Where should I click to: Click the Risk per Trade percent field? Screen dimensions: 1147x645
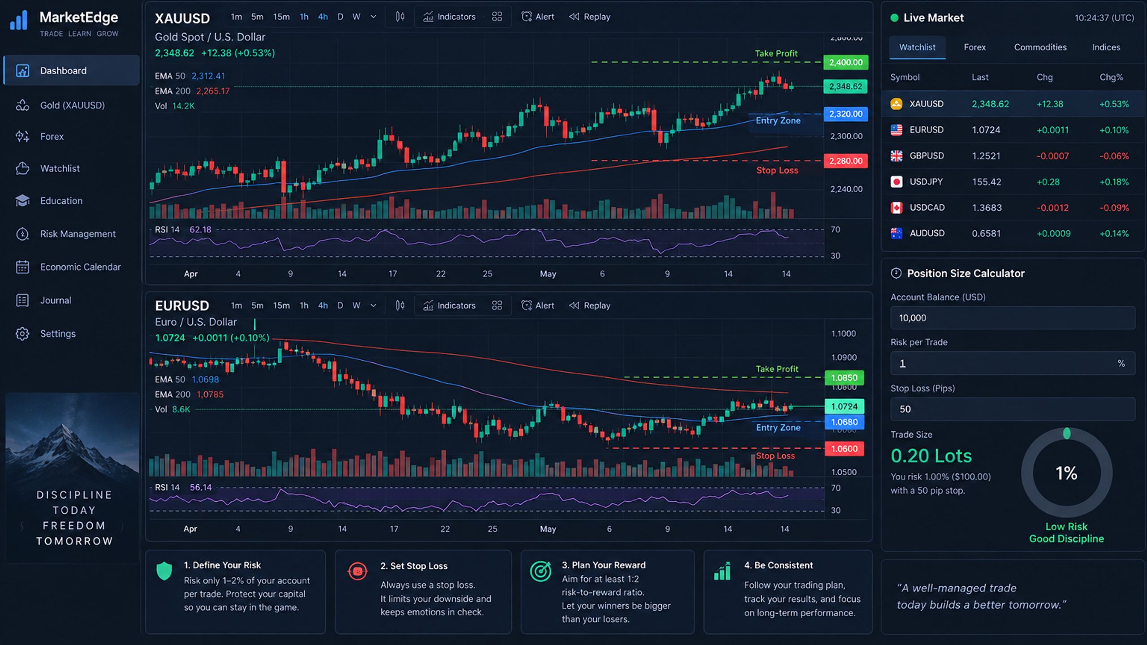1013,363
